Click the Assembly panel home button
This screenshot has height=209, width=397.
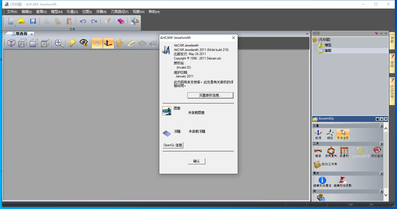tap(377, 119)
